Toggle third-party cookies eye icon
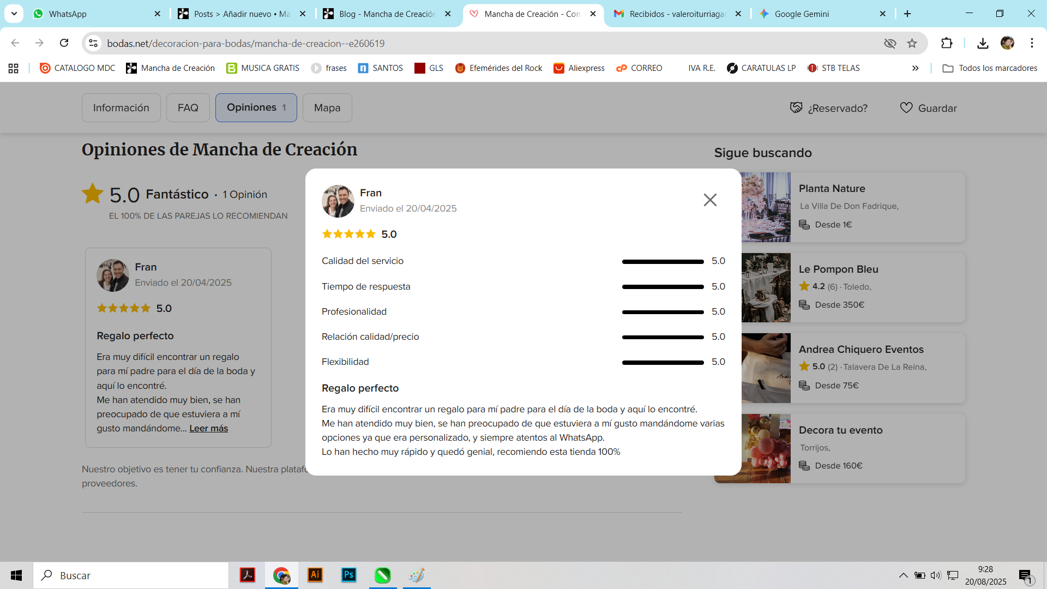 pyautogui.click(x=890, y=43)
